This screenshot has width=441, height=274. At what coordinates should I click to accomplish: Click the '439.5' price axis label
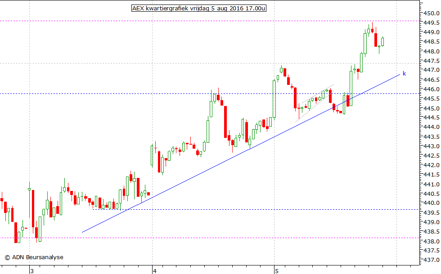(432, 213)
